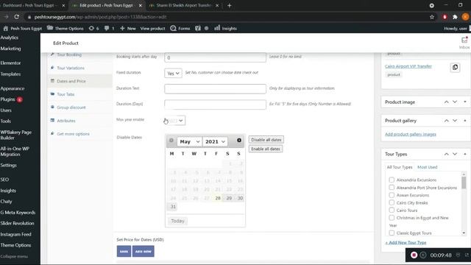
Task: Open the Cairo Airport VIP Transfer link
Action: point(408,66)
